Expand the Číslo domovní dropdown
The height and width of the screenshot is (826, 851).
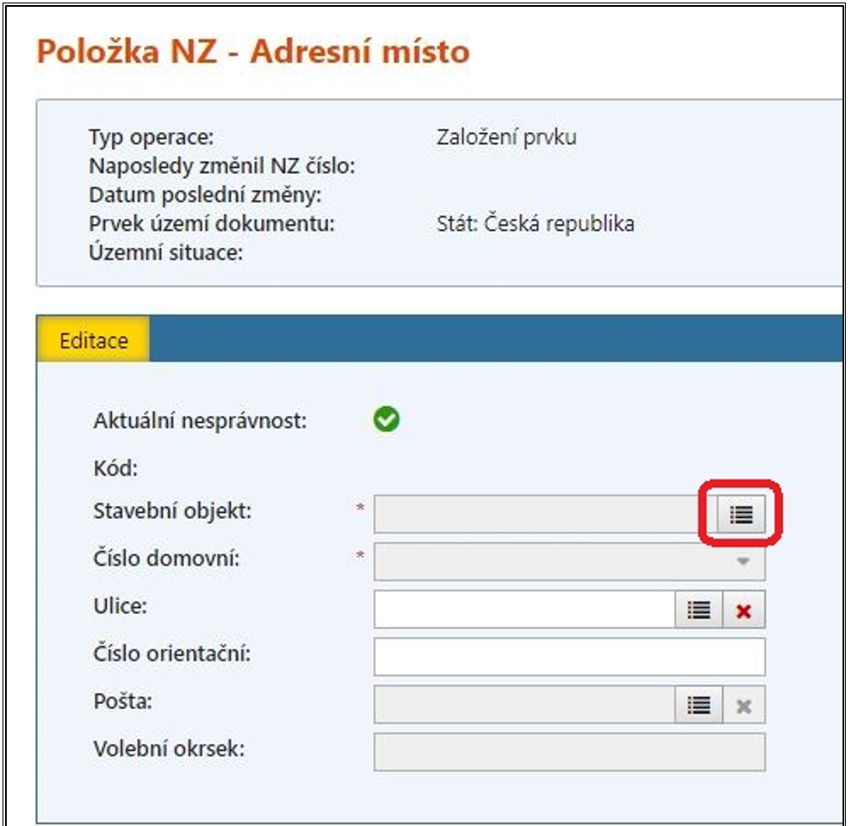point(743,561)
